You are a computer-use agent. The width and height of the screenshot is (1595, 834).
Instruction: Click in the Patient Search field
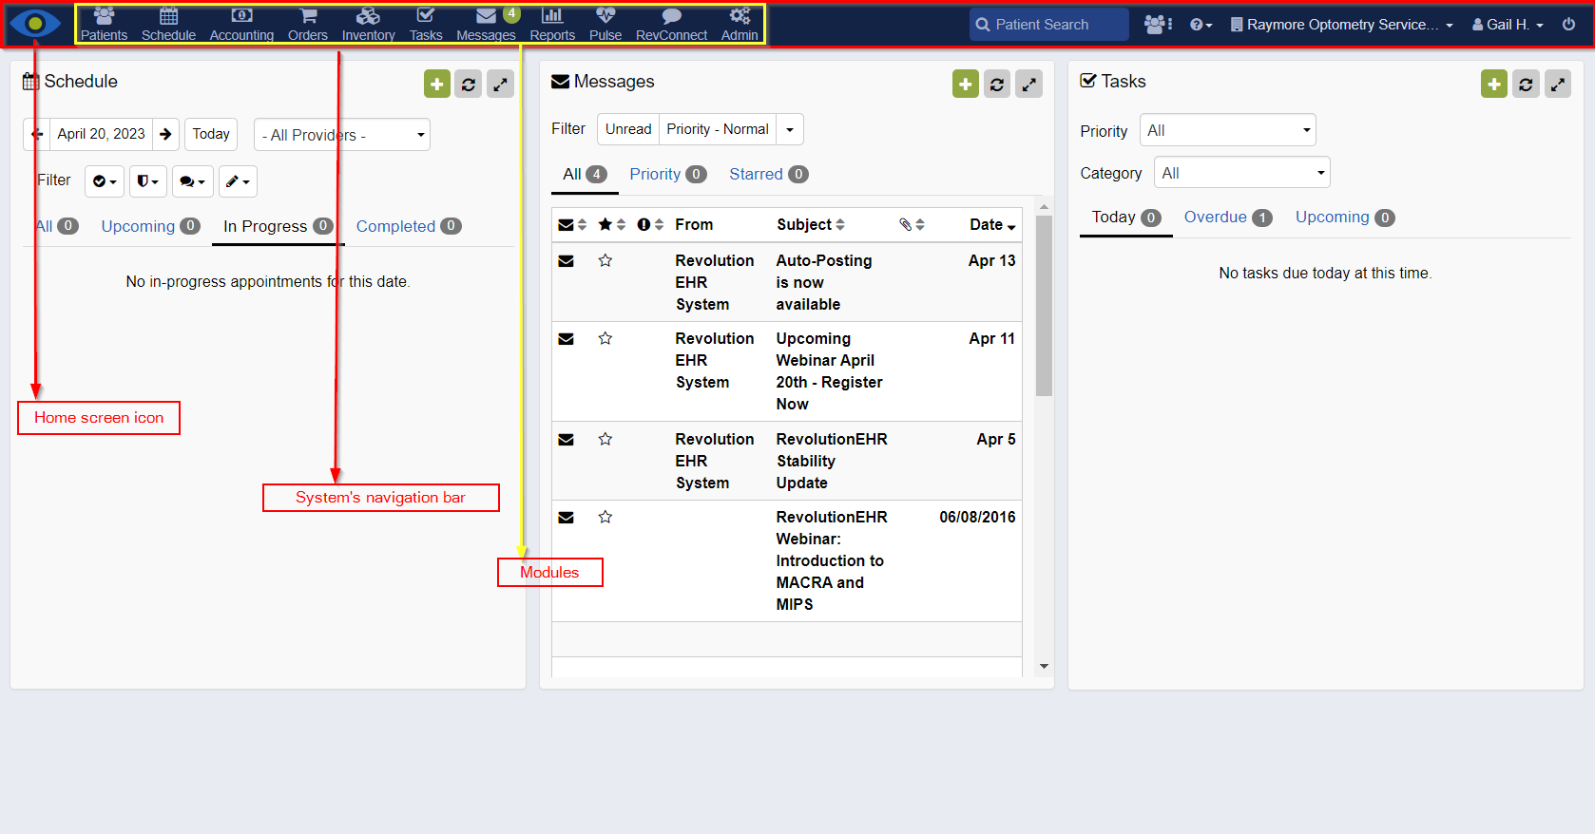pos(1049,25)
